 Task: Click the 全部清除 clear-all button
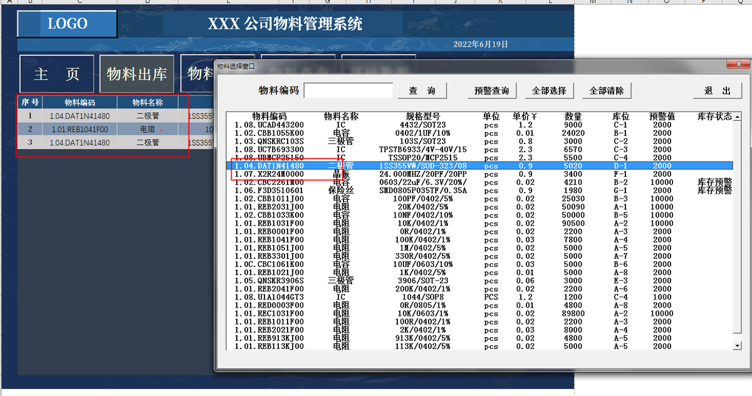point(607,91)
